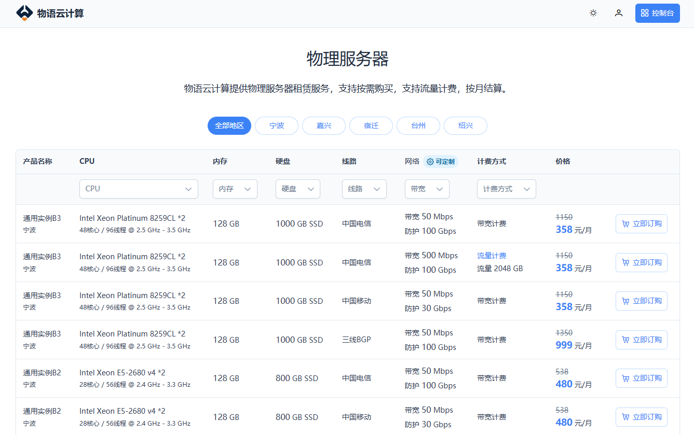Select the 全部地区 region filter
Viewport: 694px width, 435px height.
click(x=229, y=125)
